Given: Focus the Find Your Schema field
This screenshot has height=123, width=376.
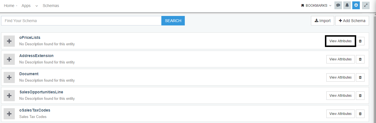Looking at the screenshot, I should 81,21.
